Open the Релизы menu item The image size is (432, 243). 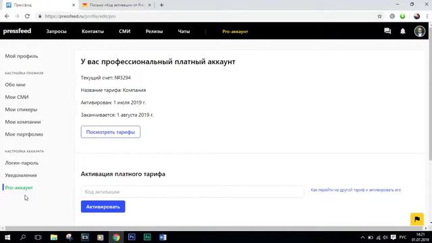(154, 32)
